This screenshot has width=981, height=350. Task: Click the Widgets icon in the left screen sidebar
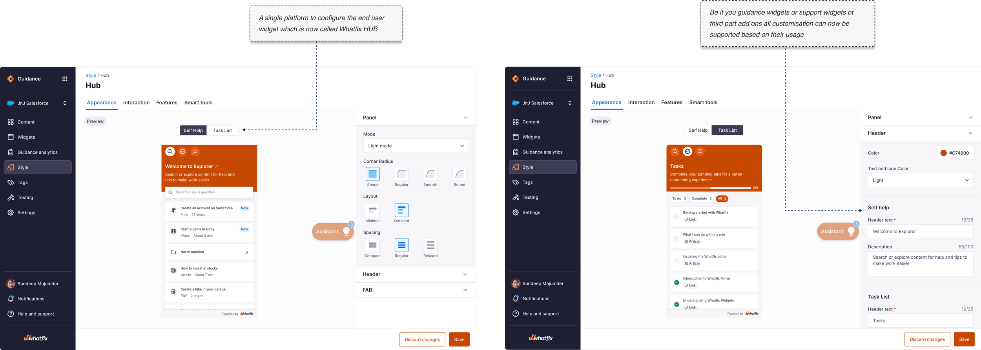[11, 137]
